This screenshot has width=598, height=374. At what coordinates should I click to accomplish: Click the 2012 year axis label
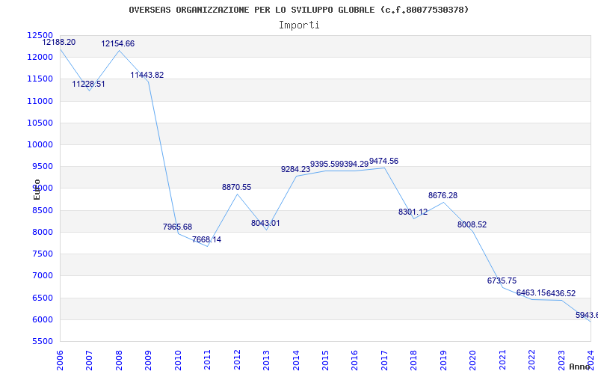click(x=237, y=360)
